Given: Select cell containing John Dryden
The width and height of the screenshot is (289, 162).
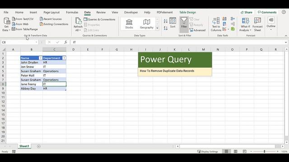Looking at the screenshot, I should click(31, 63).
